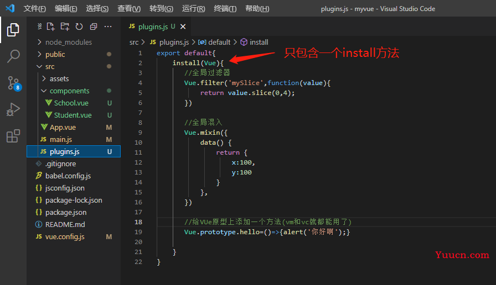
Task: Open the src breadcrumb dropdown
Action: [134, 42]
